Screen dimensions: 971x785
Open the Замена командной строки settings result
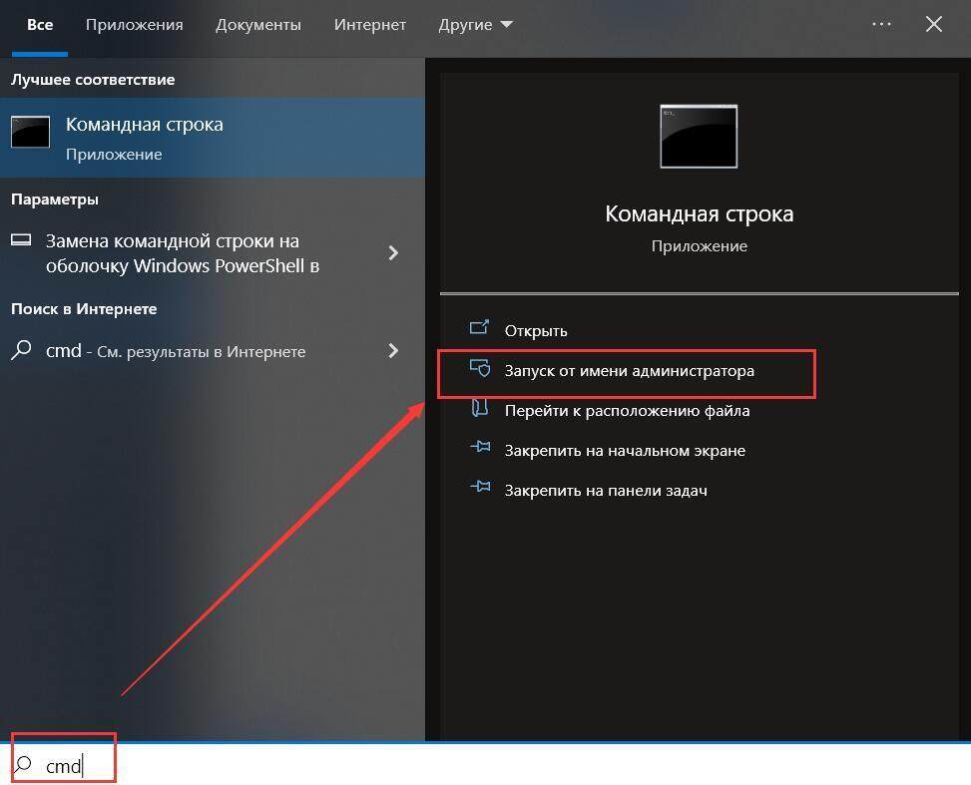coord(213,252)
